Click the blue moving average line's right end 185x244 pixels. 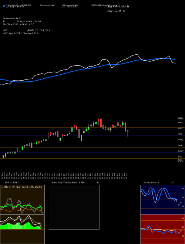[x=175, y=60]
